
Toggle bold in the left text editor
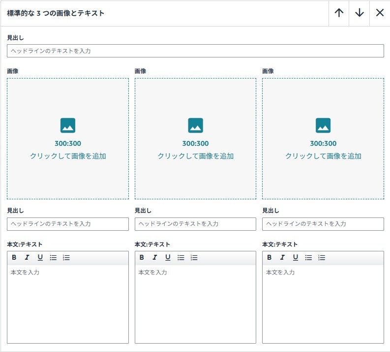14,258
